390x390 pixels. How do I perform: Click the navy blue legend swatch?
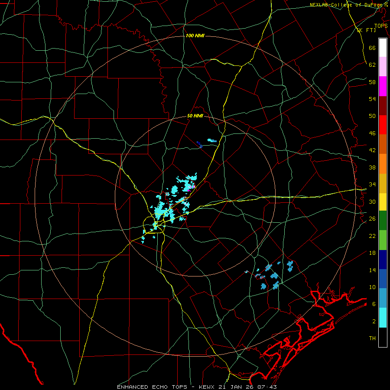[383, 260]
